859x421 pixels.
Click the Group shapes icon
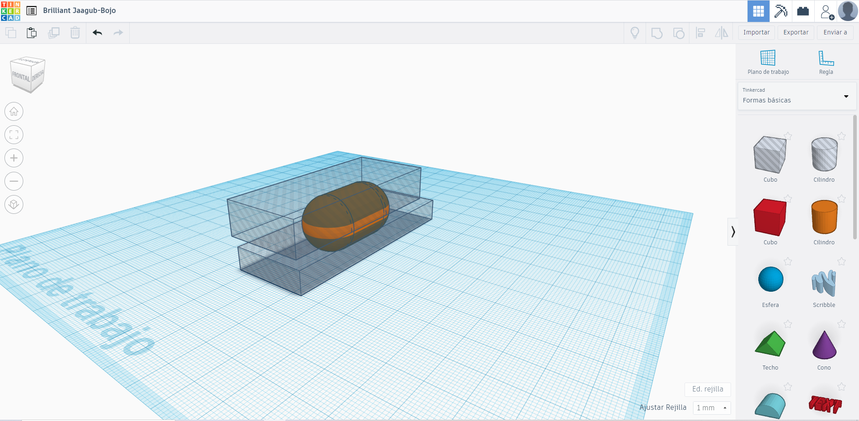tap(657, 33)
